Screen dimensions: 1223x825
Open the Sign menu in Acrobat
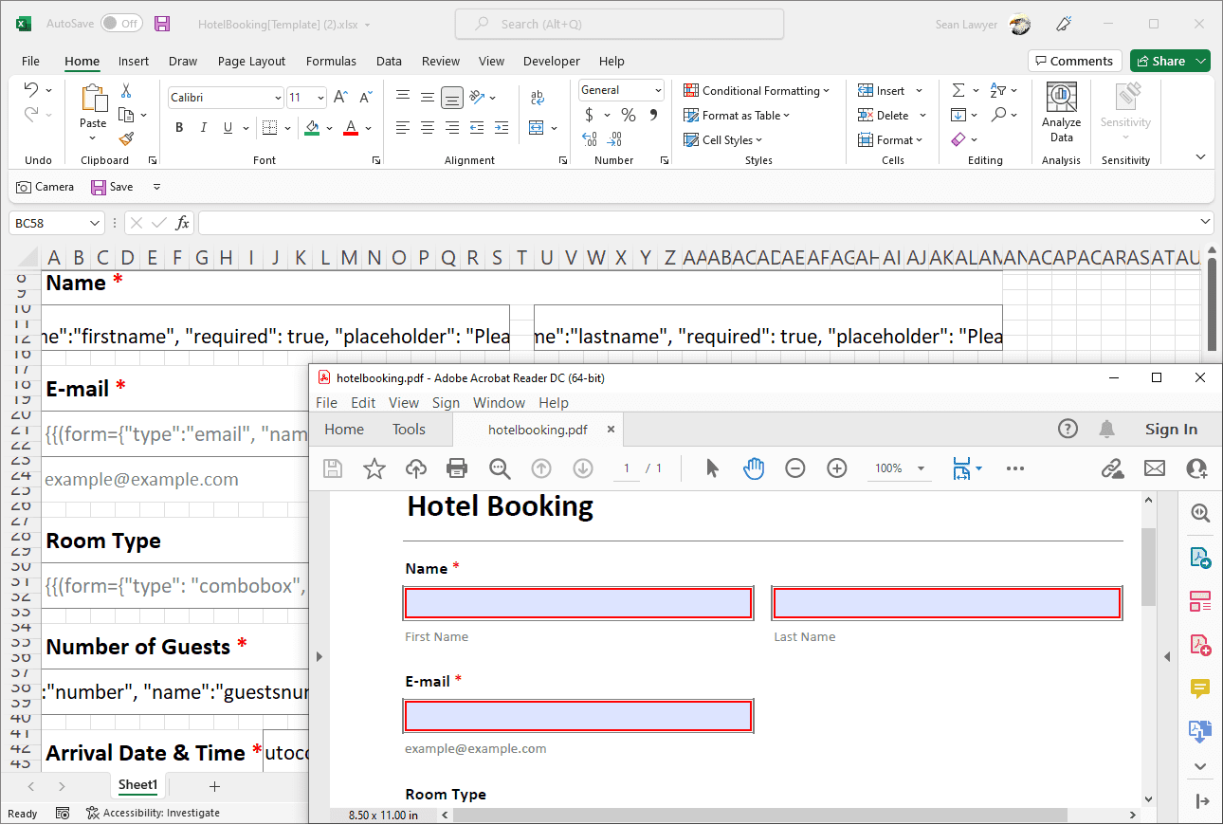(x=446, y=403)
